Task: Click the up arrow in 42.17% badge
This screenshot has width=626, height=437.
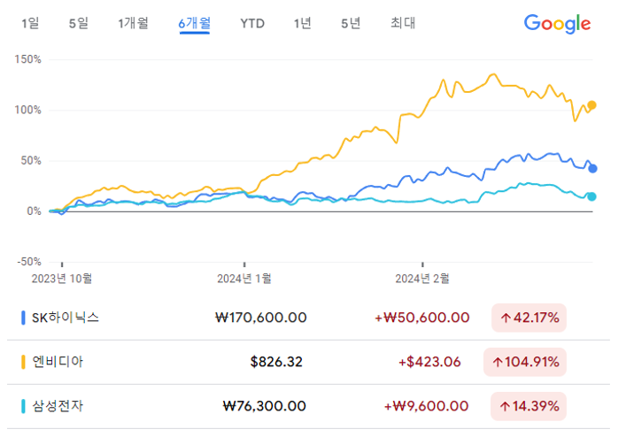Action: point(506,318)
